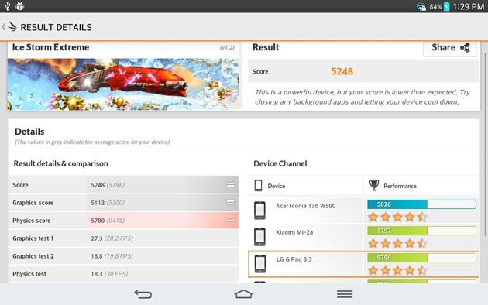Open the Ice Storm Extreme banner image
Viewport: 488px width, 305px height.
(x=124, y=84)
